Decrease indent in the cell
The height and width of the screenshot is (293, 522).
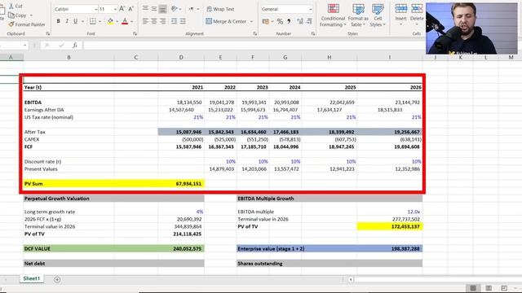174,21
